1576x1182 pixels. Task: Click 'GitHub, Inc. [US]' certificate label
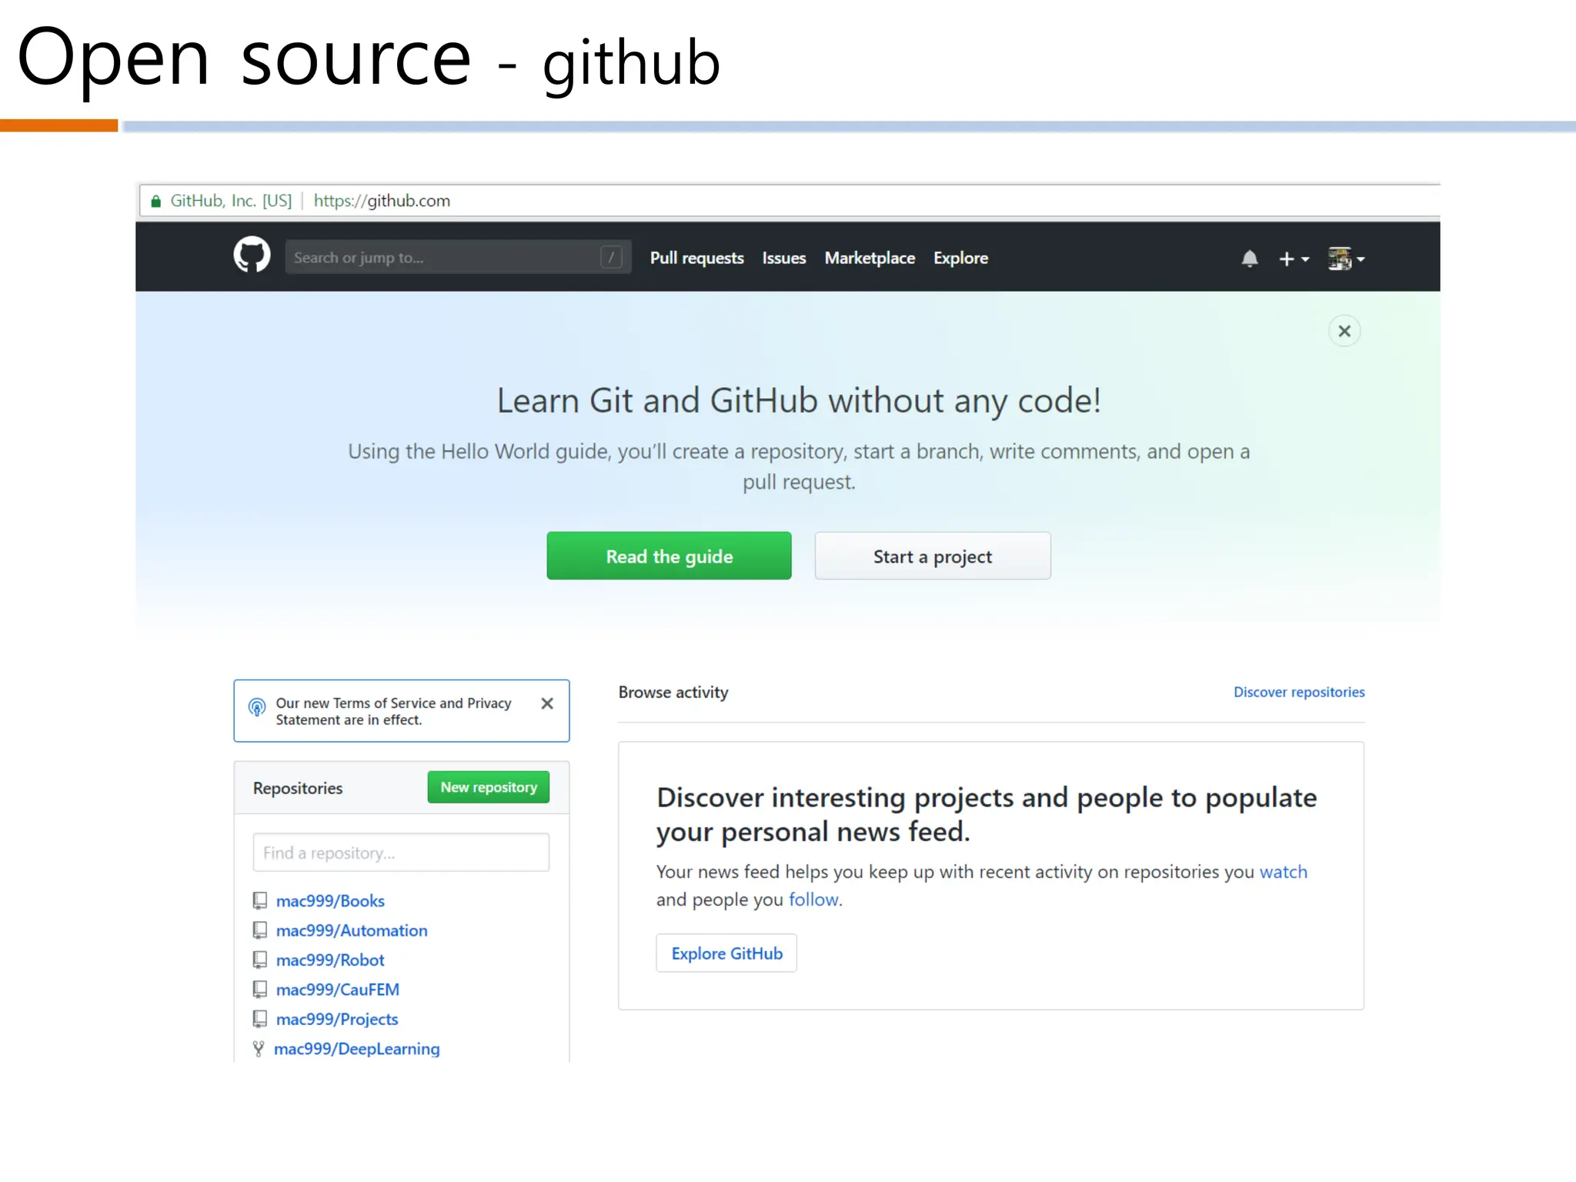pos(231,201)
